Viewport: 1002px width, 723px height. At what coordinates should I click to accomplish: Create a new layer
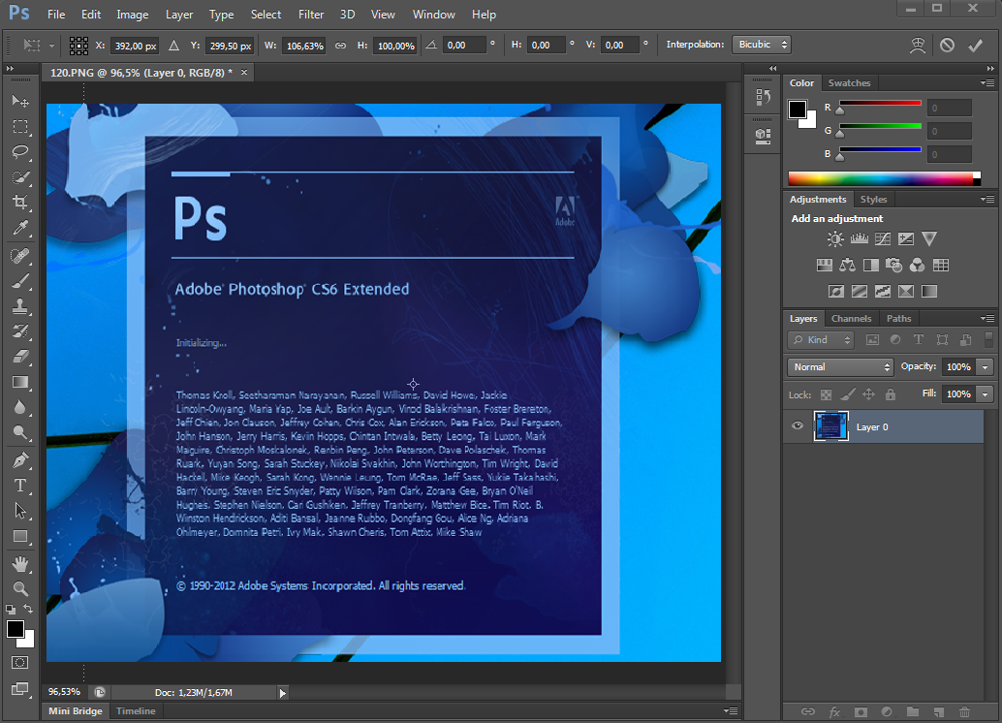pyautogui.click(x=938, y=711)
